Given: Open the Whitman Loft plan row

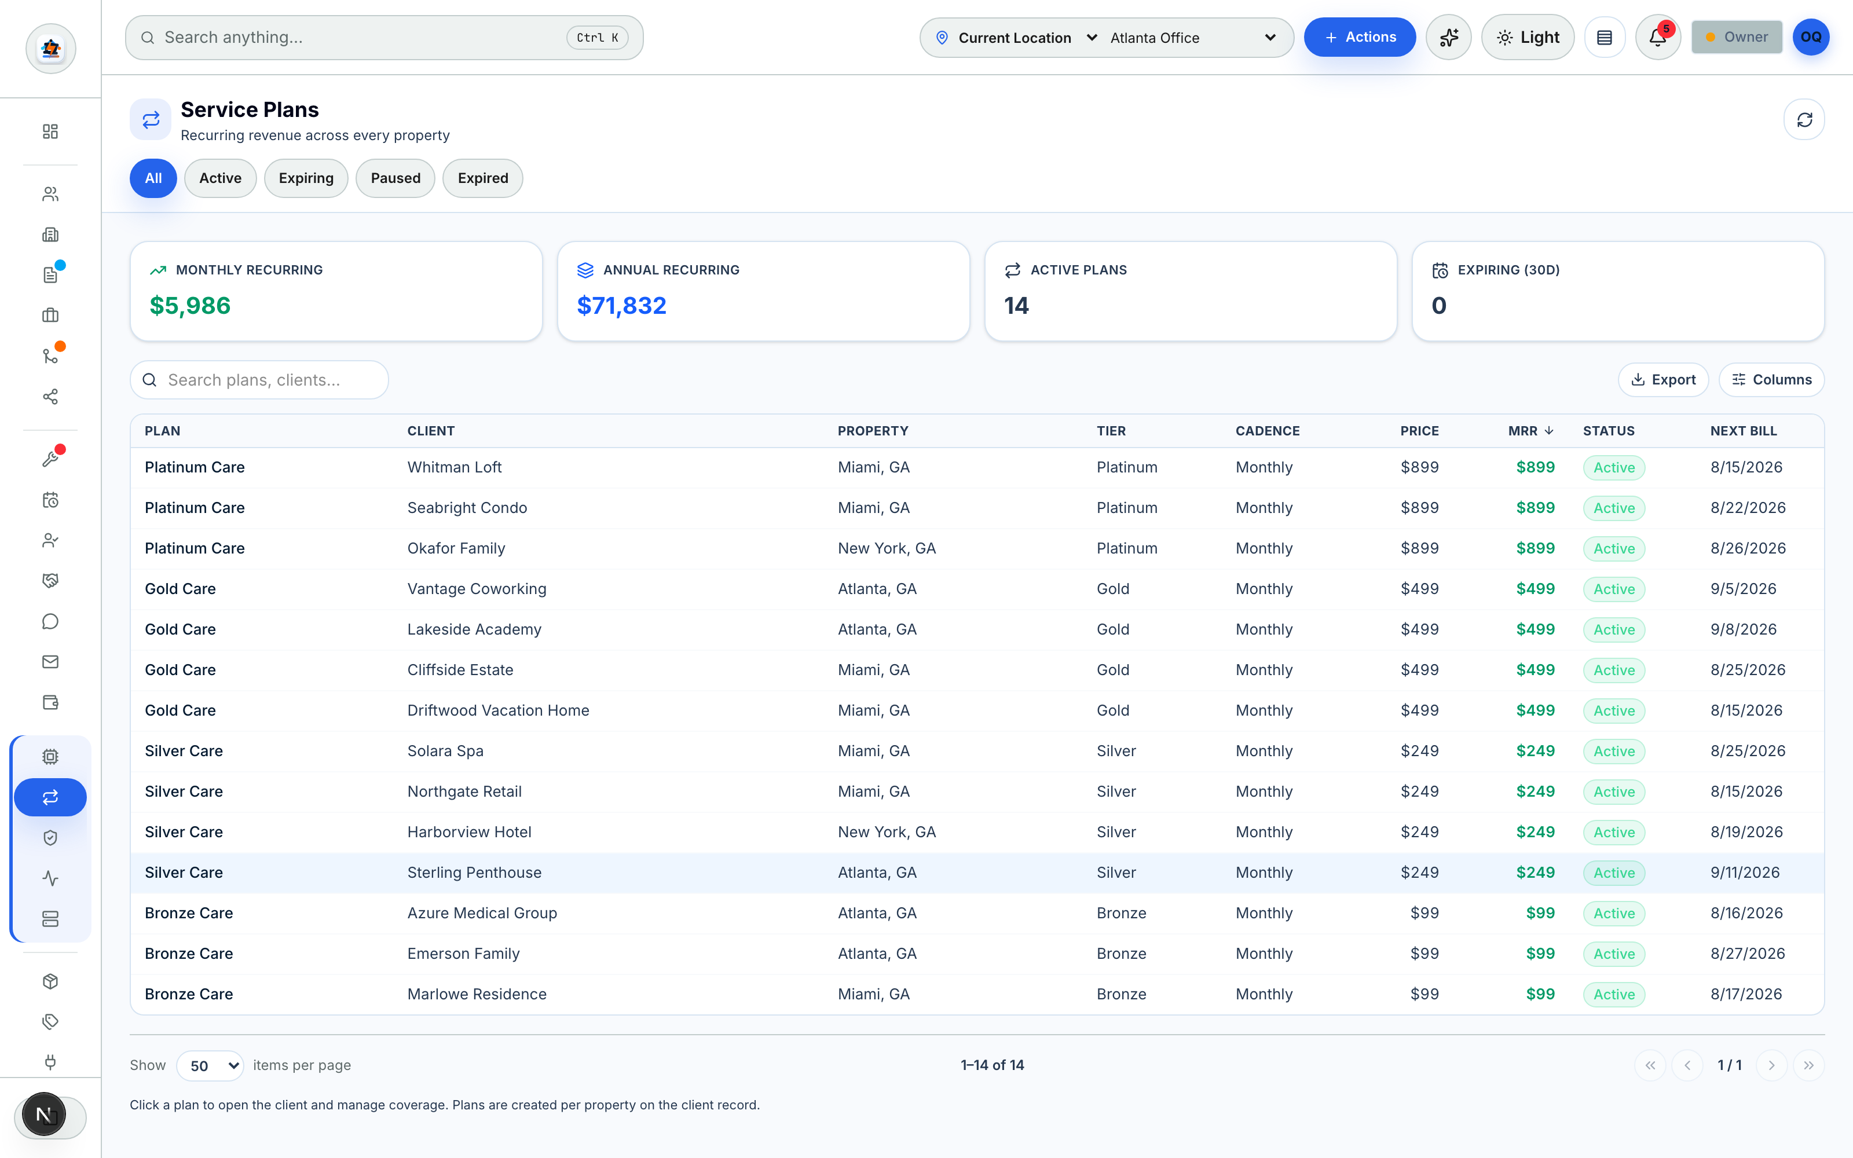Looking at the screenshot, I should coord(977,467).
